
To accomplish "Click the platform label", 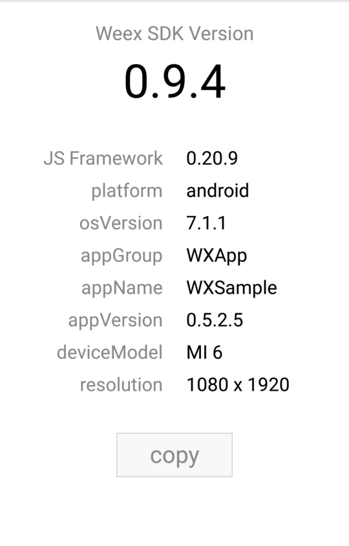I will (x=127, y=191).
